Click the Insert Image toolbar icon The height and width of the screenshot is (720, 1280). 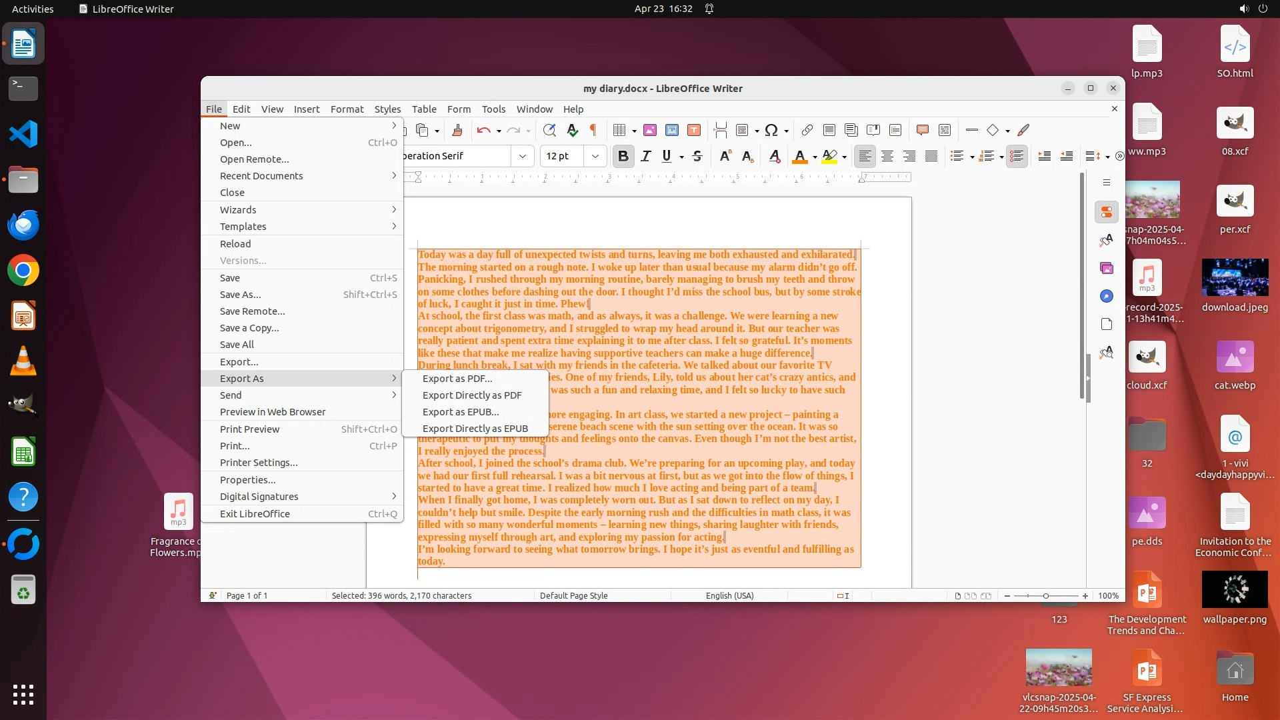(x=649, y=130)
